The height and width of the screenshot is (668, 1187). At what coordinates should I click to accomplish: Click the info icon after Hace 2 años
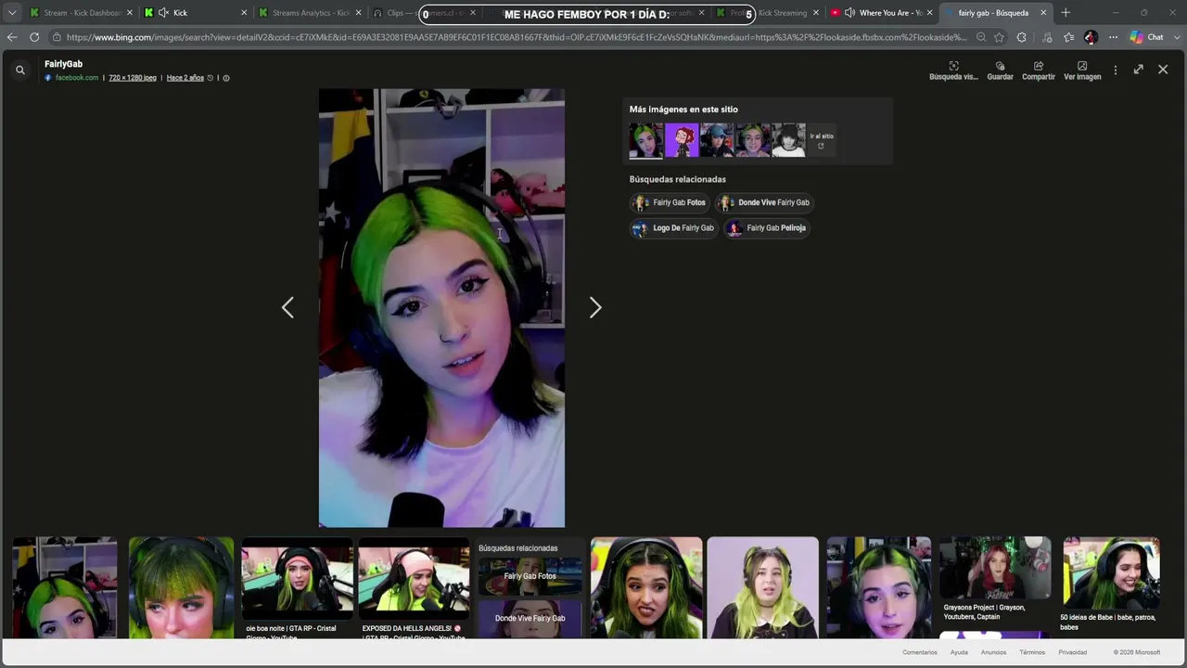pos(226,78)
